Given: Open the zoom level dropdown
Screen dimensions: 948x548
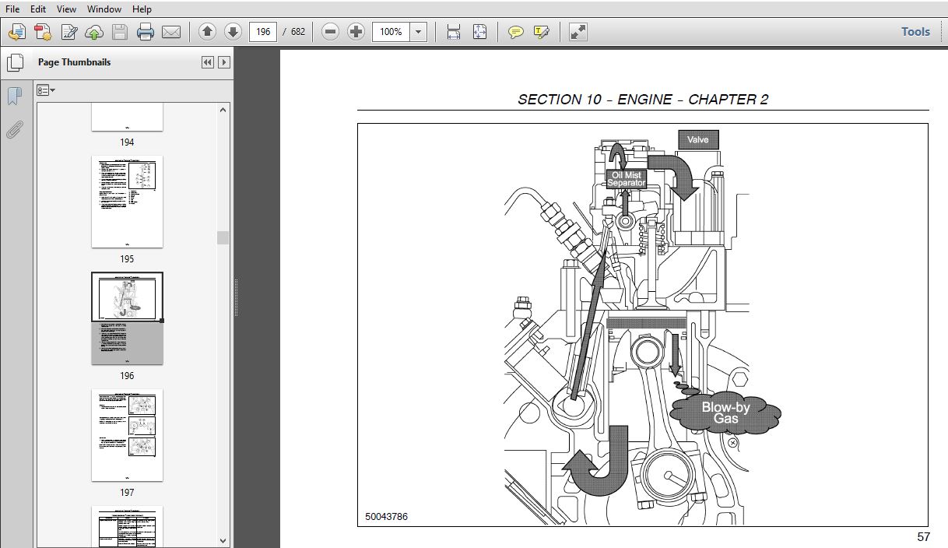Looking at the screenshot, I should click(419, 32).
